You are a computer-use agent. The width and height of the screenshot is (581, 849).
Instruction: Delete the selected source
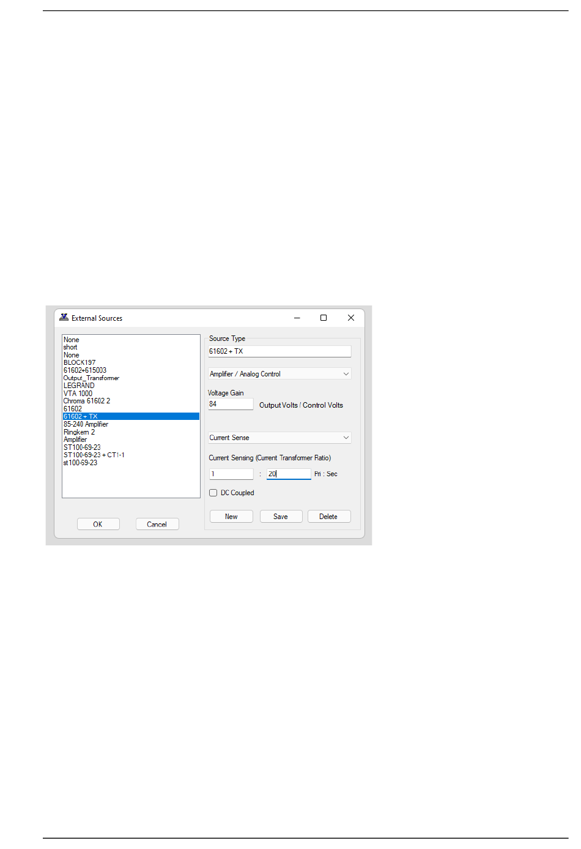328,517
